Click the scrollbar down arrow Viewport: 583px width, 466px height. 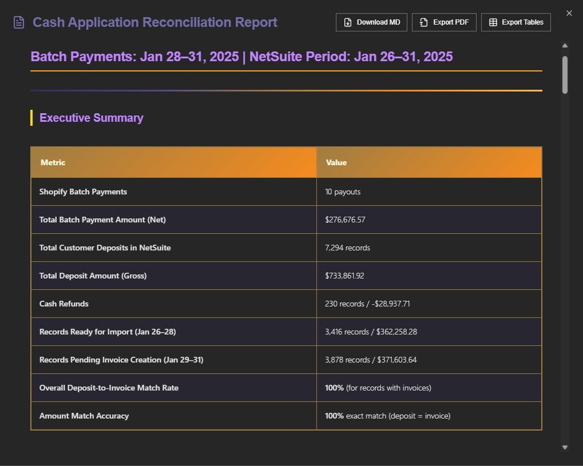(565, 447)
